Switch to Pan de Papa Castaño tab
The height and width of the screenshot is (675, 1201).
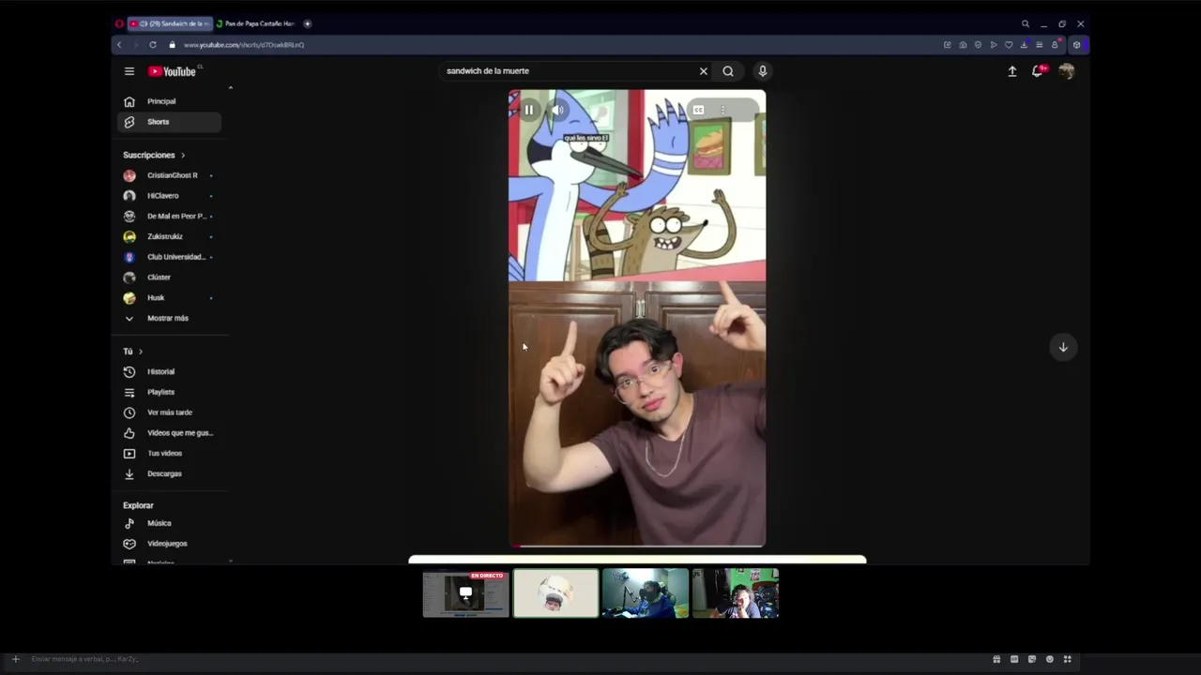click(256, 23)
